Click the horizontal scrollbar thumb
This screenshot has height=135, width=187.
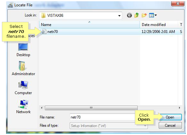(91, 108)
